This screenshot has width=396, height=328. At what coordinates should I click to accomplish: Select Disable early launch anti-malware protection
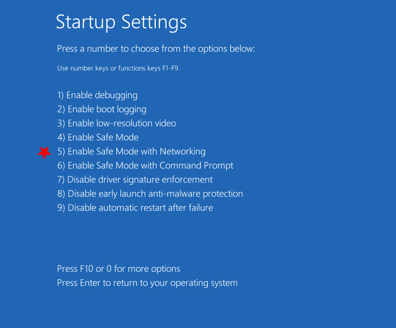pos(150,193)
